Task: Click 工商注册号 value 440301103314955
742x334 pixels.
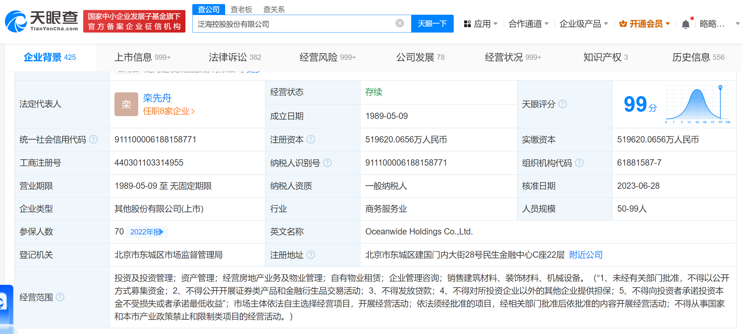Action: coord(149,163)
